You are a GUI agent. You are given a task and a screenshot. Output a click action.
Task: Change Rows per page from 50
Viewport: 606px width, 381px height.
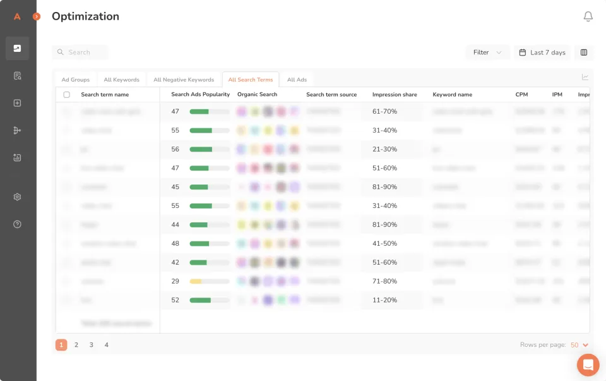(579, 344)
